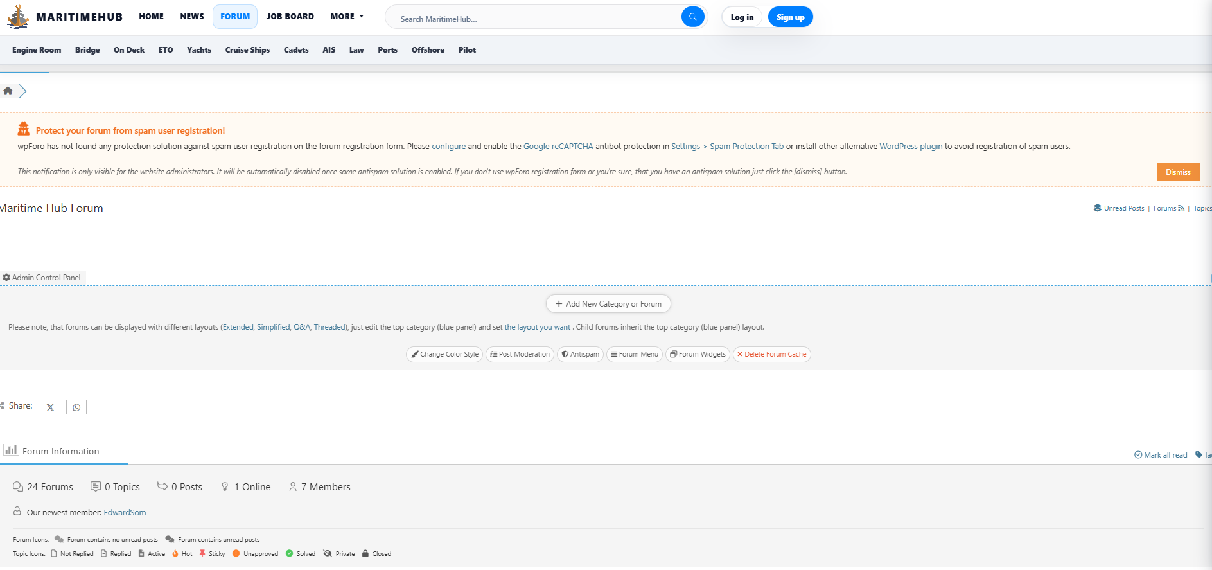Click the home breadcrumb icon
Screen dimensions: 1212x570
coord(8,91)
